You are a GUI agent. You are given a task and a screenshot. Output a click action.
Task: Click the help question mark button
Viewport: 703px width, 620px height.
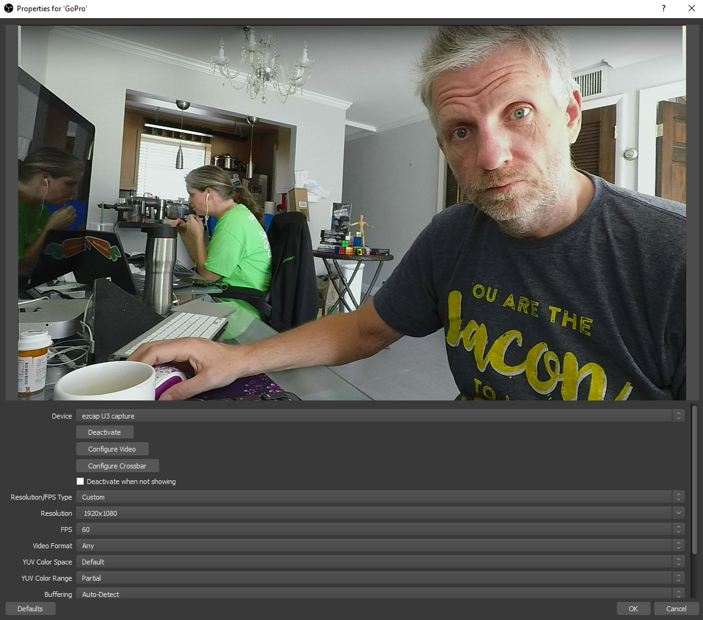pos(663,9)
